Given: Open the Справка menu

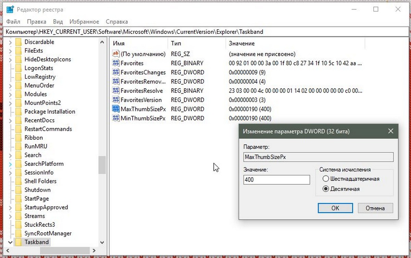Looking at the screenshot, I should (117, 22).
